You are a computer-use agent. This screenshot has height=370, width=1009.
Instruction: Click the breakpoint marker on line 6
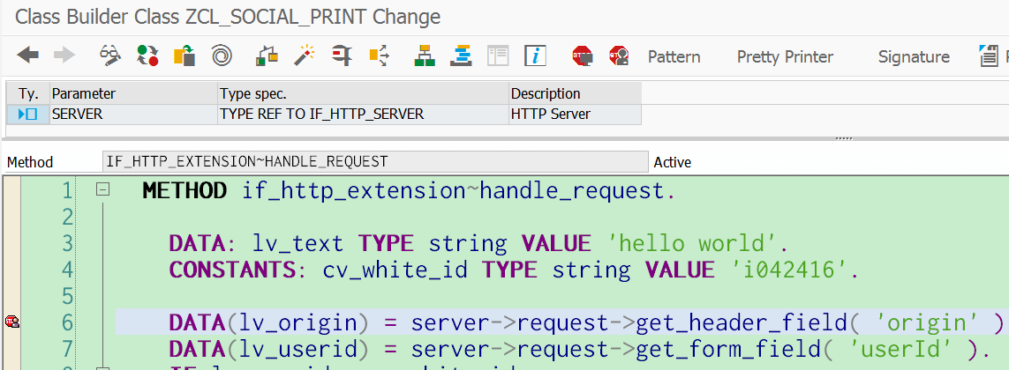(x=11, y=322)
